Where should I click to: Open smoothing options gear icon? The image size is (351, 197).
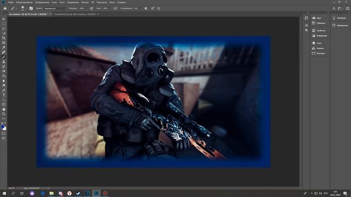(x=146, y=8)
